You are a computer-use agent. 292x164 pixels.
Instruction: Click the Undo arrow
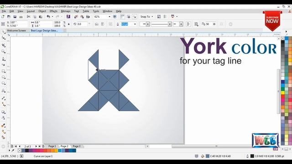coord(48,17)
